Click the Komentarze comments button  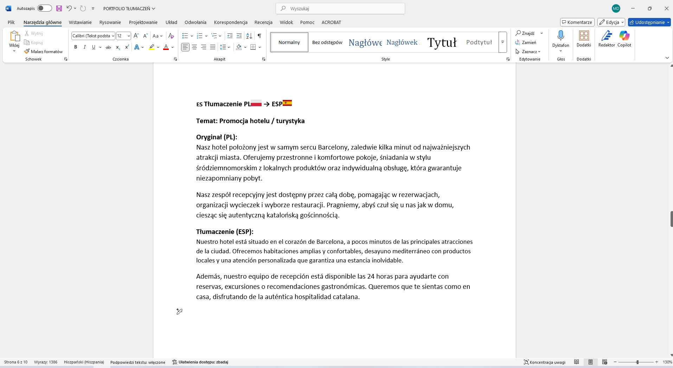(x=577, y=22)
